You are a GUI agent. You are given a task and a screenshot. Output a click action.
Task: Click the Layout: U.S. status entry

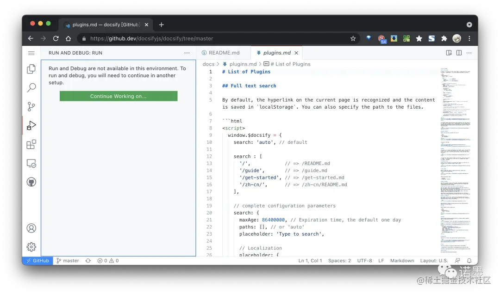434,261
